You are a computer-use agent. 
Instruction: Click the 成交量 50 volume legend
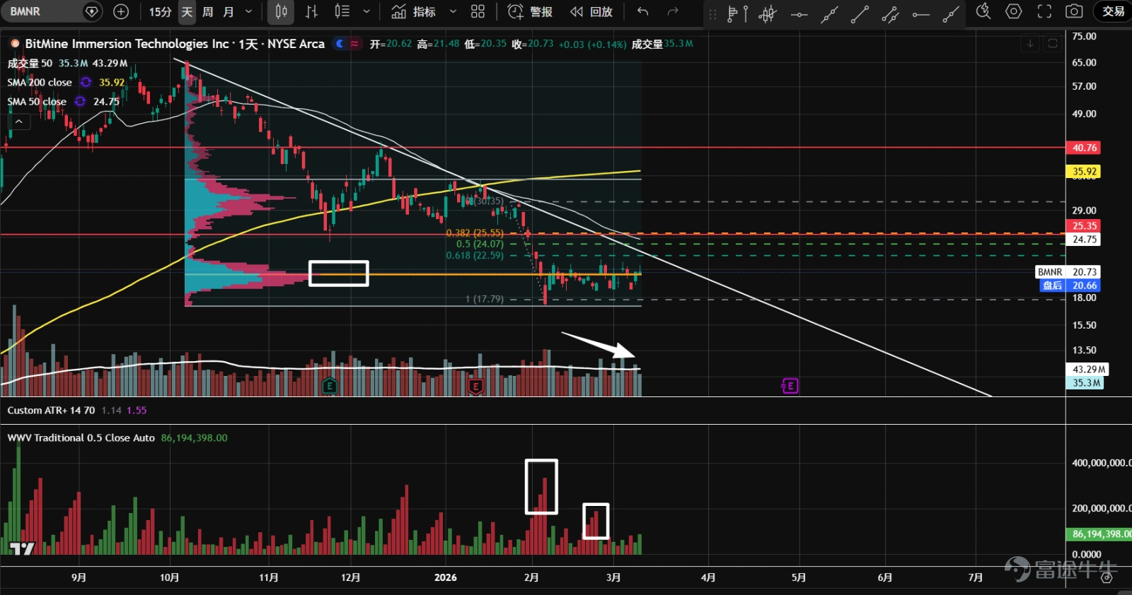click(30, 63)
